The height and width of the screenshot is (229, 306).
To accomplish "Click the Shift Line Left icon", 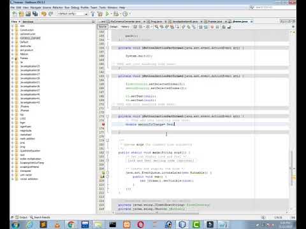I will tap(200, 27).
